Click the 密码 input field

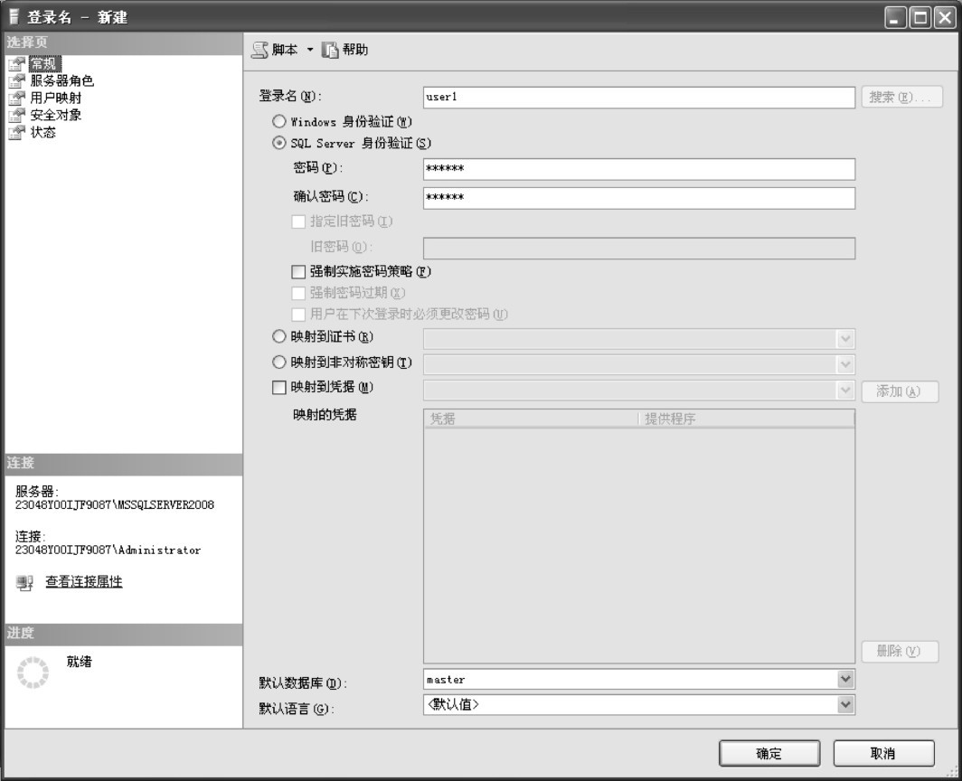(x=638, y=169)
